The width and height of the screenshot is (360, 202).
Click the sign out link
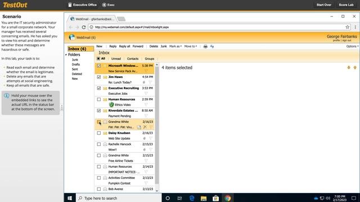346,40
